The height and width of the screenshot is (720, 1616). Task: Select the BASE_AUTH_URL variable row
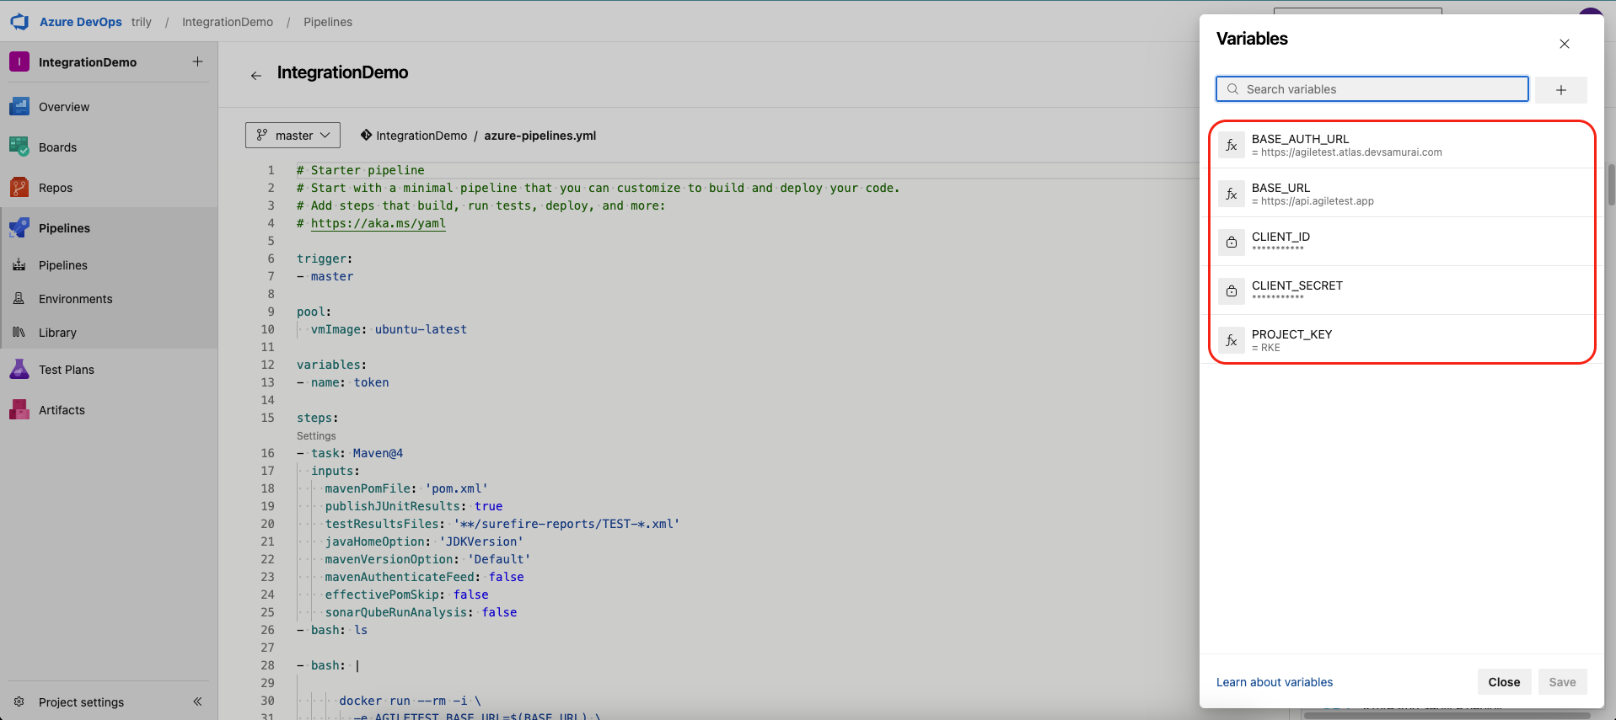point(1402,145)
